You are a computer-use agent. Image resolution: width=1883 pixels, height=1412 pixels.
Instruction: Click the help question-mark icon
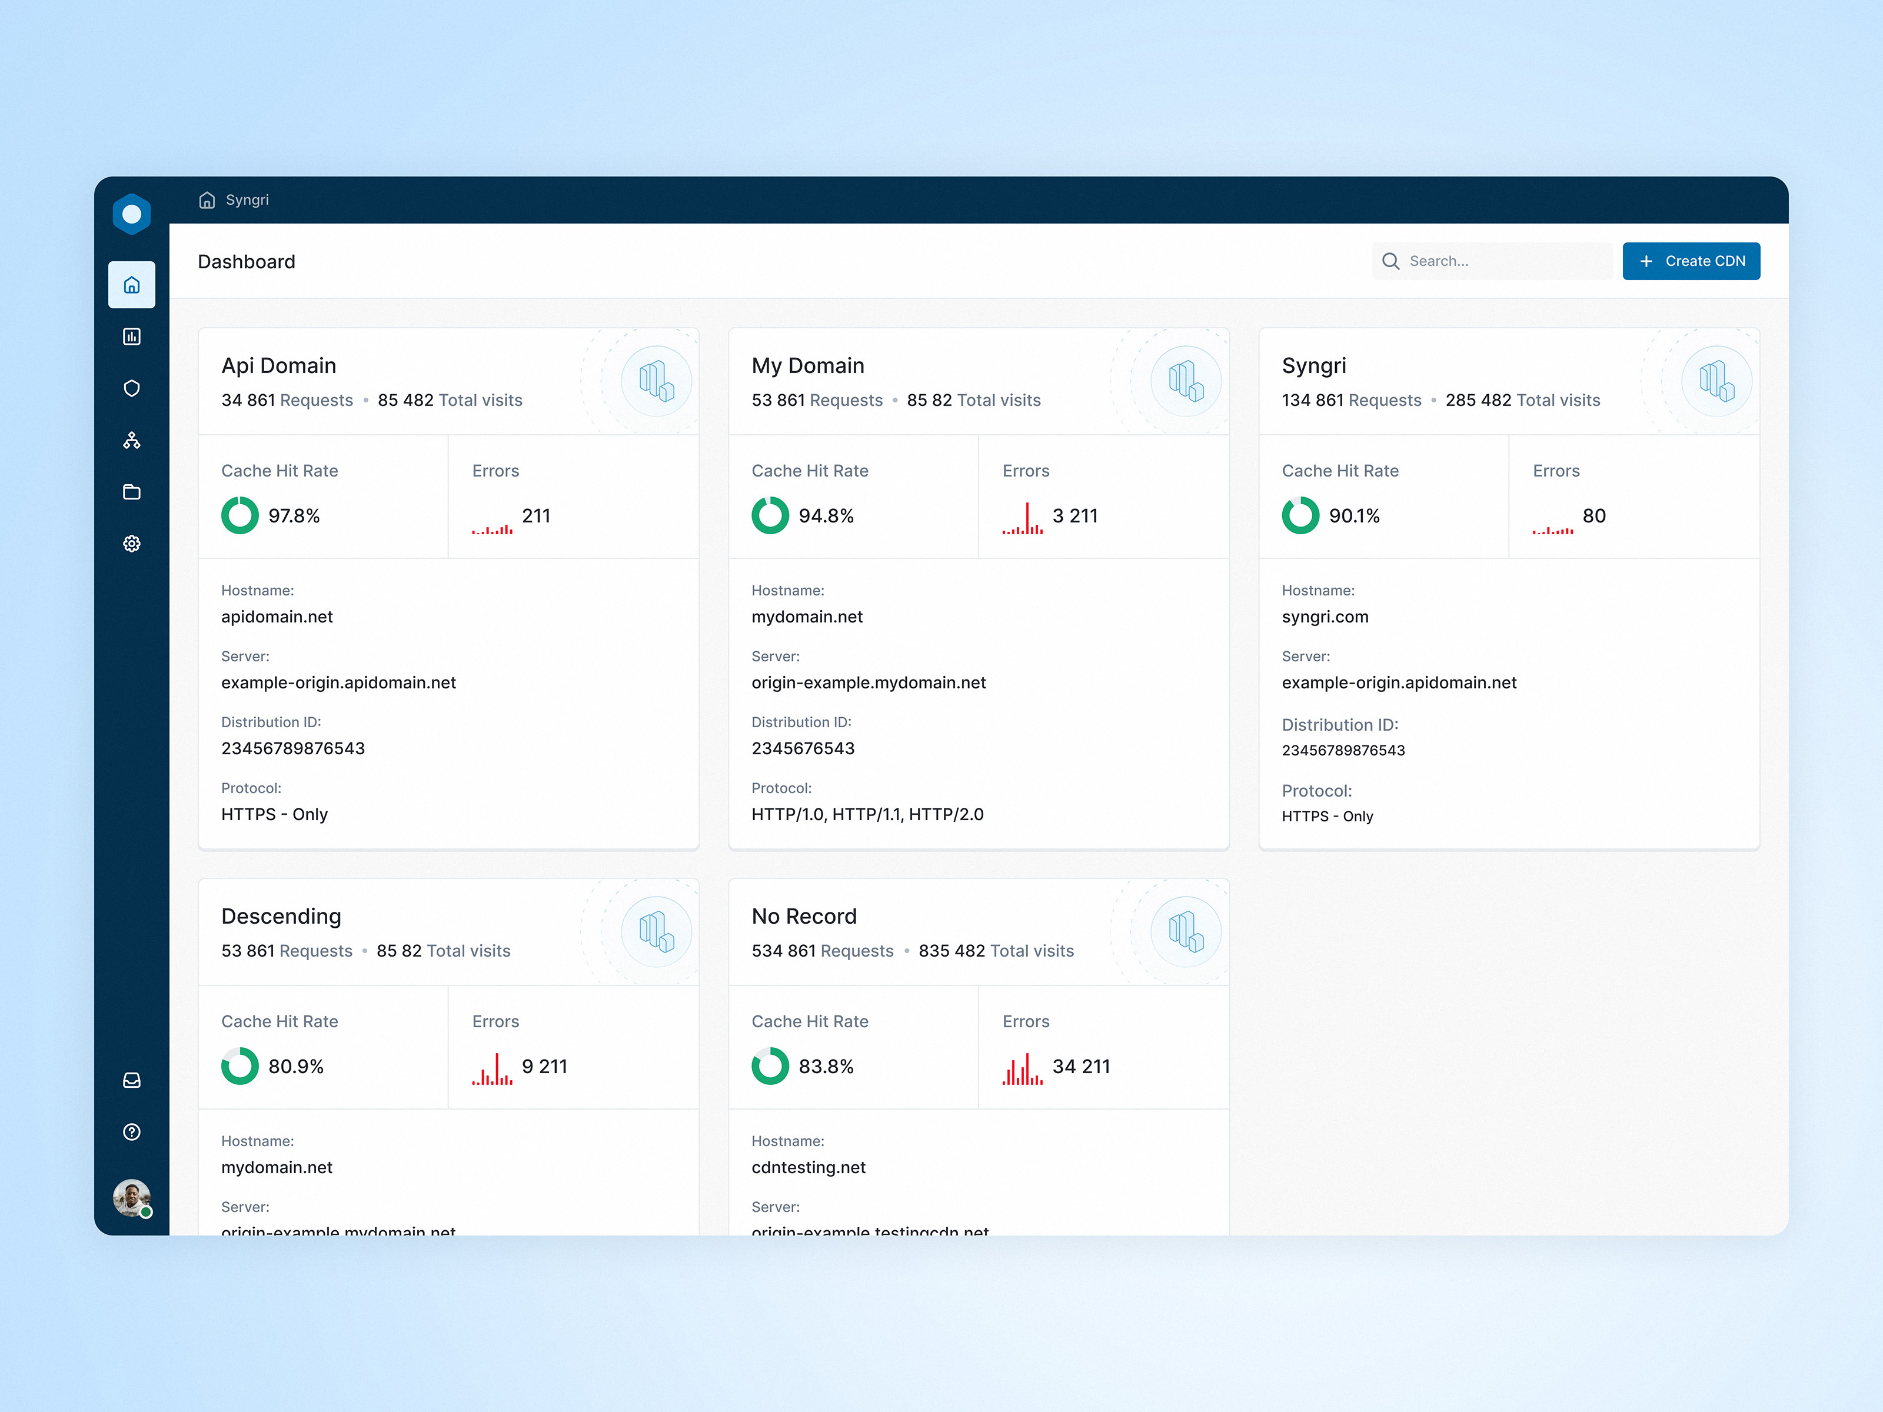coord(132,1132)
